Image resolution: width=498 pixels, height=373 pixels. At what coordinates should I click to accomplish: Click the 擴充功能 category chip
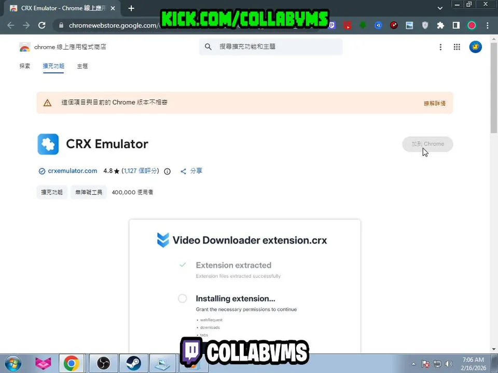click(x=52, y=192)
